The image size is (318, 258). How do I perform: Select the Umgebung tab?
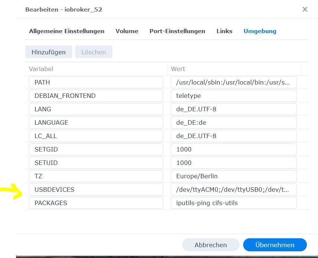click(x=260, y=31)
